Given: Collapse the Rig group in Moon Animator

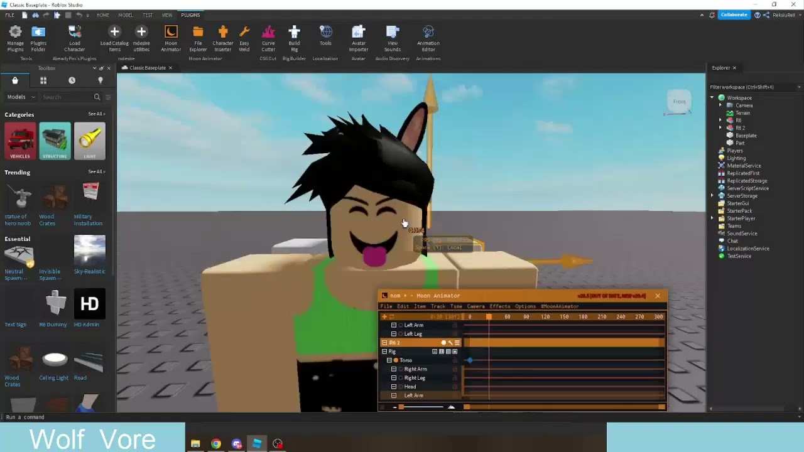Looking at the screenshot, I should coord(384,352).
